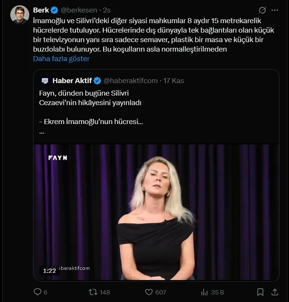Repost this tweet via retweet icon

pyautogui.click(x=92, y=292)
